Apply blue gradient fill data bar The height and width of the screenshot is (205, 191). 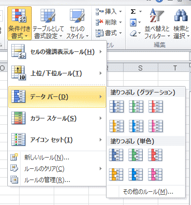[x=117, y=107]
